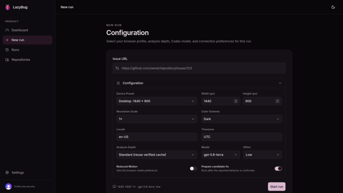Toggle the Reduced Motion switch

pos(193,168)
